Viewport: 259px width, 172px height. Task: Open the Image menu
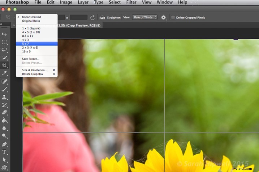(x=66, y=2)
